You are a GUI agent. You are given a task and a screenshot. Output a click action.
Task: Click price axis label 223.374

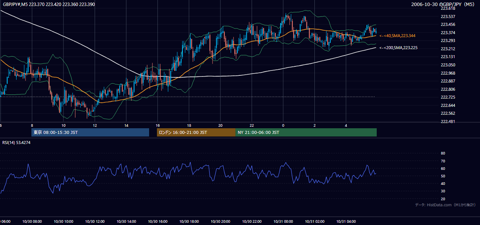point(448,33)
